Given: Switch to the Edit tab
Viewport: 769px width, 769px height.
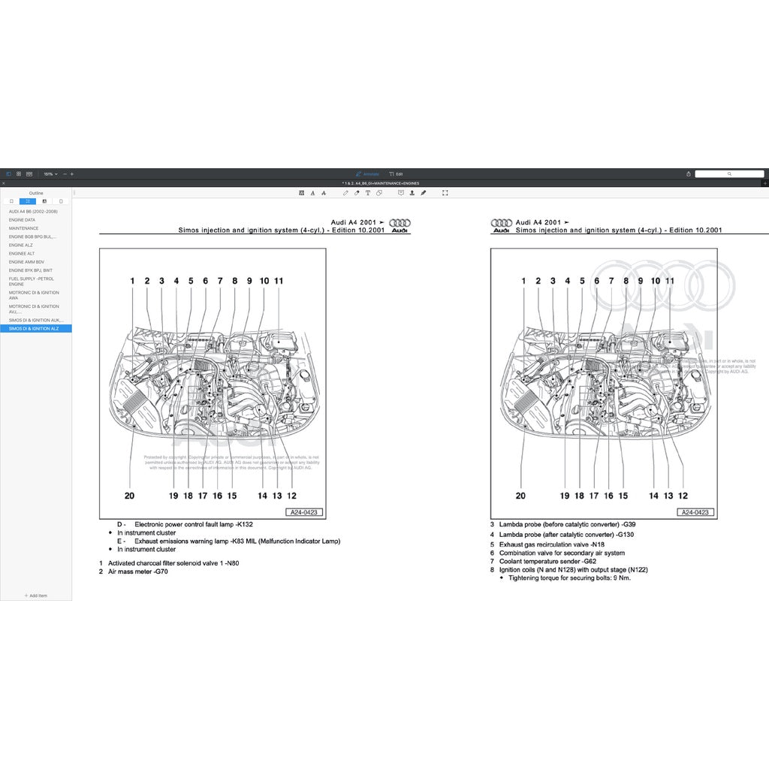Looking at the screenshot, I should (397, 173).
